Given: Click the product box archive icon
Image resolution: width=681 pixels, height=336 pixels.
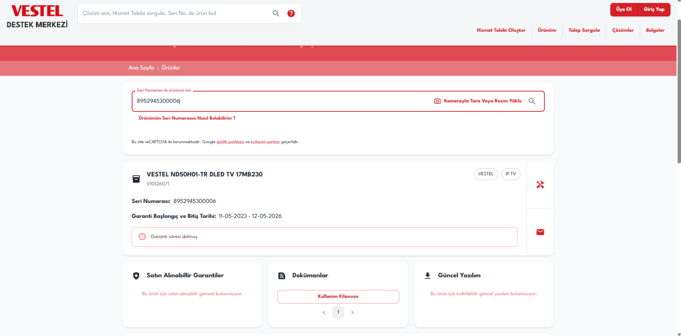Looking at the screenshot, I should click(136, 179).
